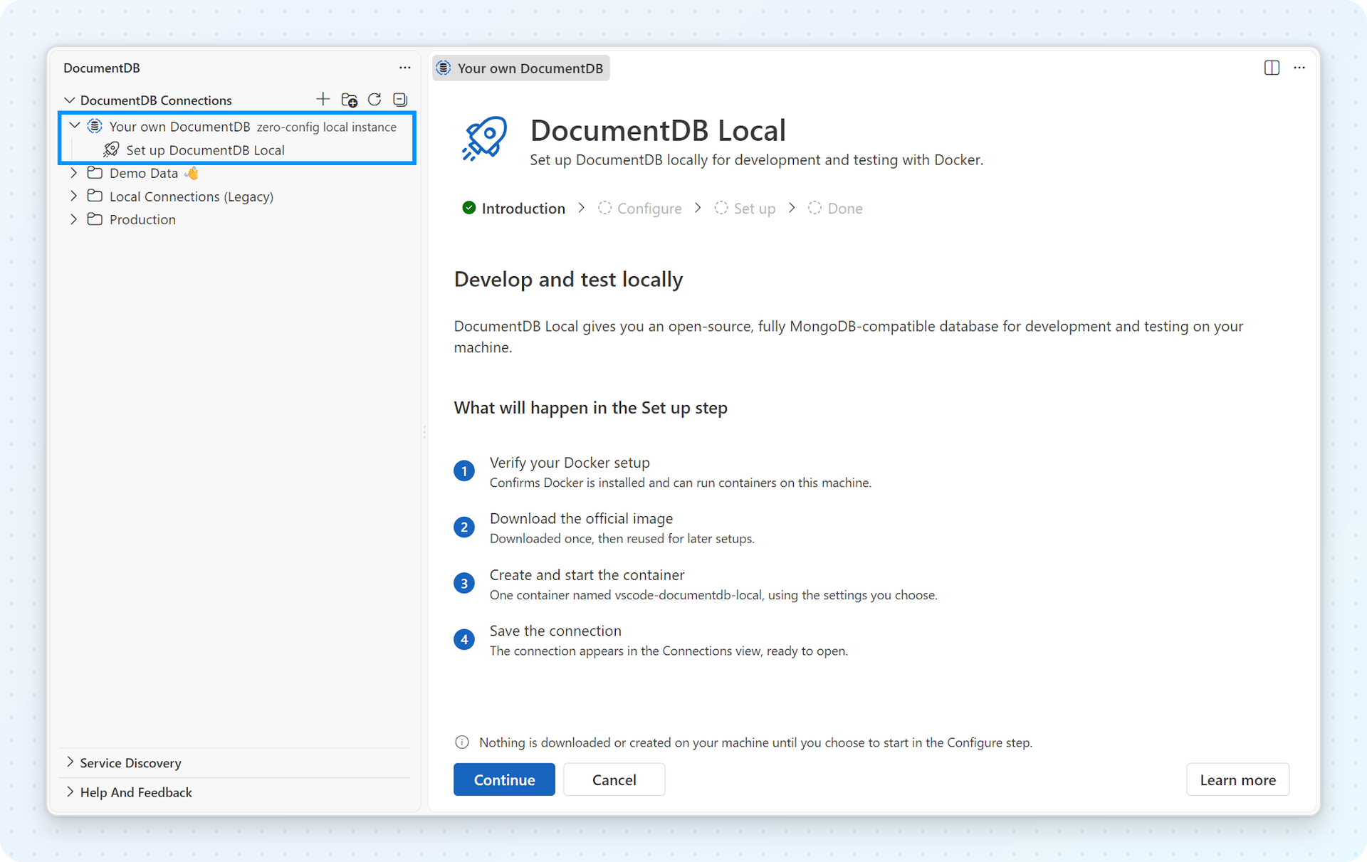The height and width of the screenshot is (862, 1367).
Task: Click the Continue button
Action: 504,779
